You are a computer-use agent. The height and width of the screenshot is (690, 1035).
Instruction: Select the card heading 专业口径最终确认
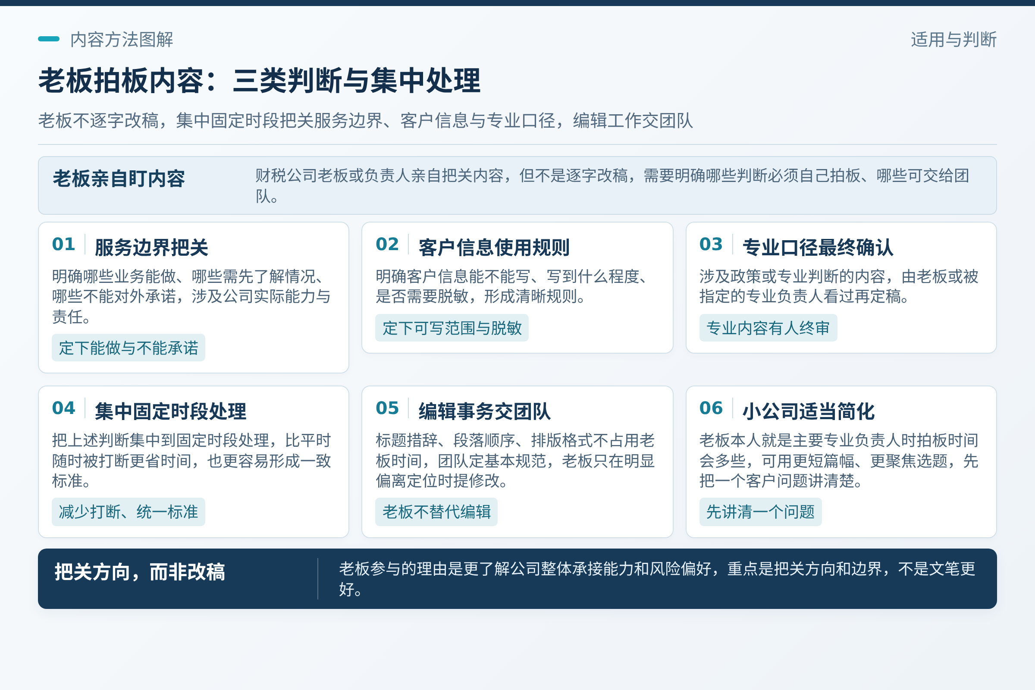(x=818, y=247)
